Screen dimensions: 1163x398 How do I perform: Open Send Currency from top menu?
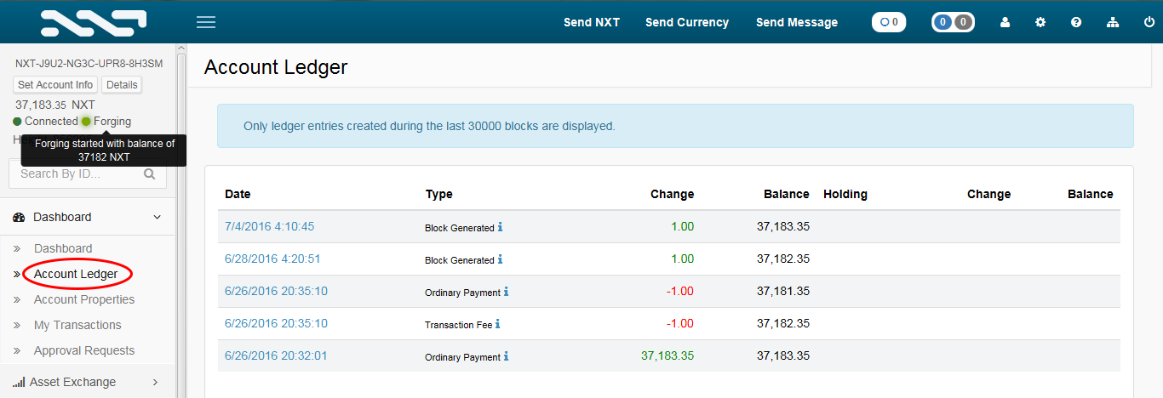687,23
